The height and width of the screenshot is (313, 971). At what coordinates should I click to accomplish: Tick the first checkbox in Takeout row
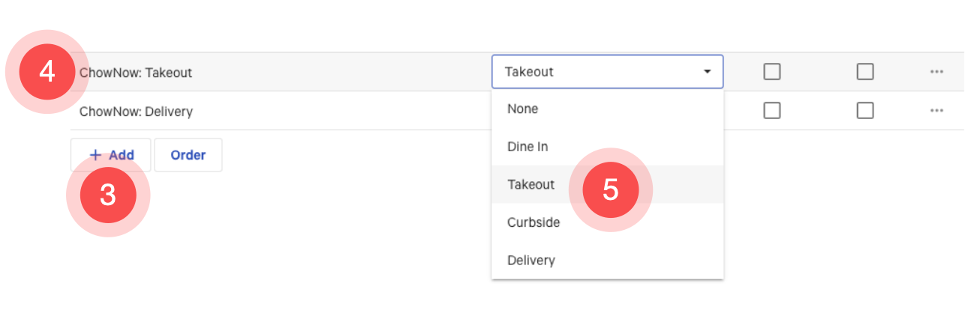click(x=772, y=72)
